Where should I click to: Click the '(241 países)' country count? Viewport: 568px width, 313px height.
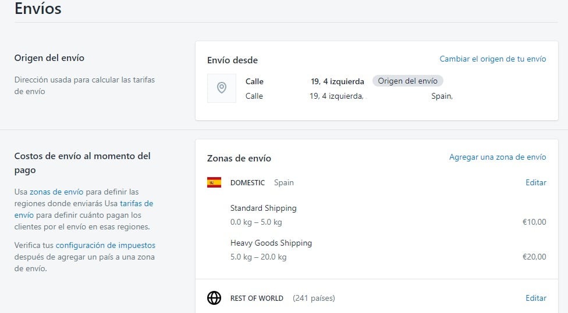pos(314,298)
